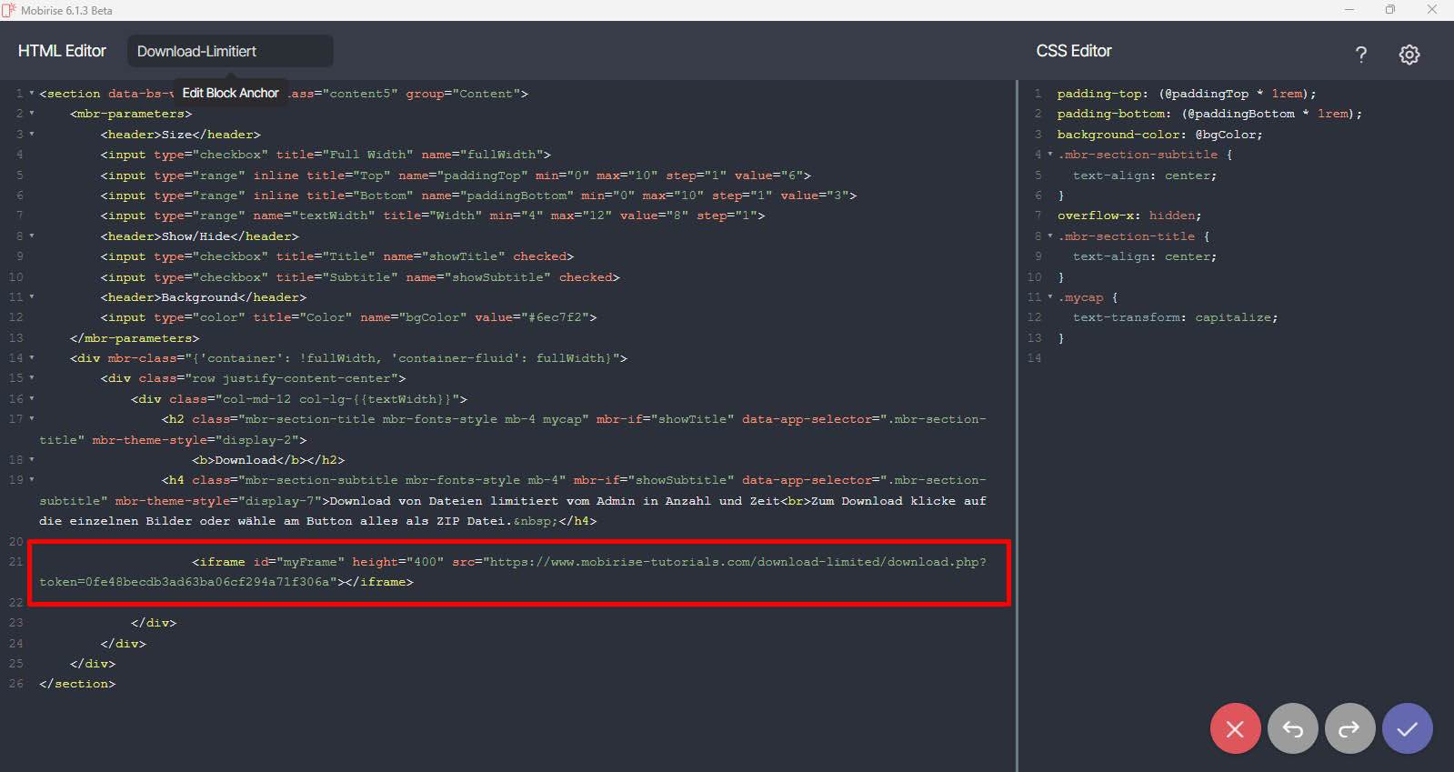The image size is (1454, 772).
Task: Fold the Size header on line 3
Action: [32, 135]
